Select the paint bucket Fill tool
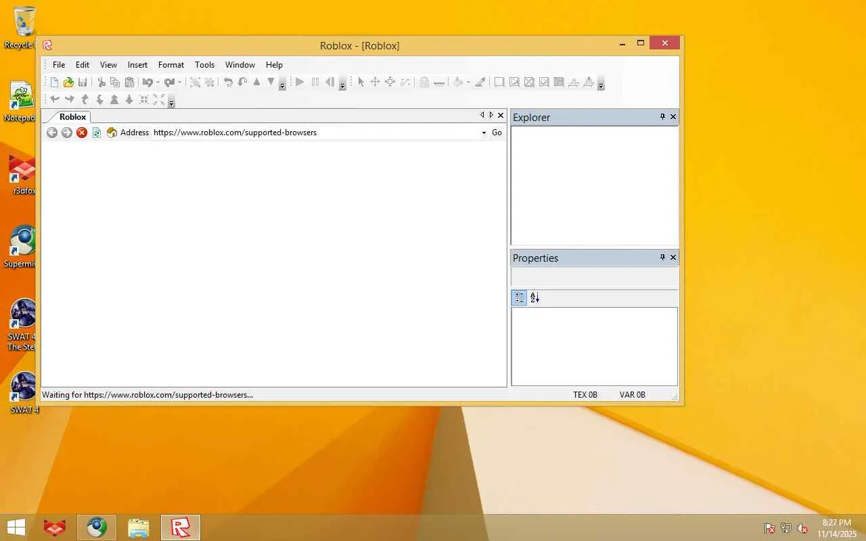866x541 pixels. (x=458, y=82)
